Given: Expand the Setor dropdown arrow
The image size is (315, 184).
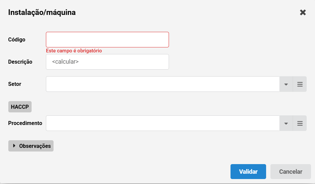Looking at the screenshot, I should click(x=286, y=84).
